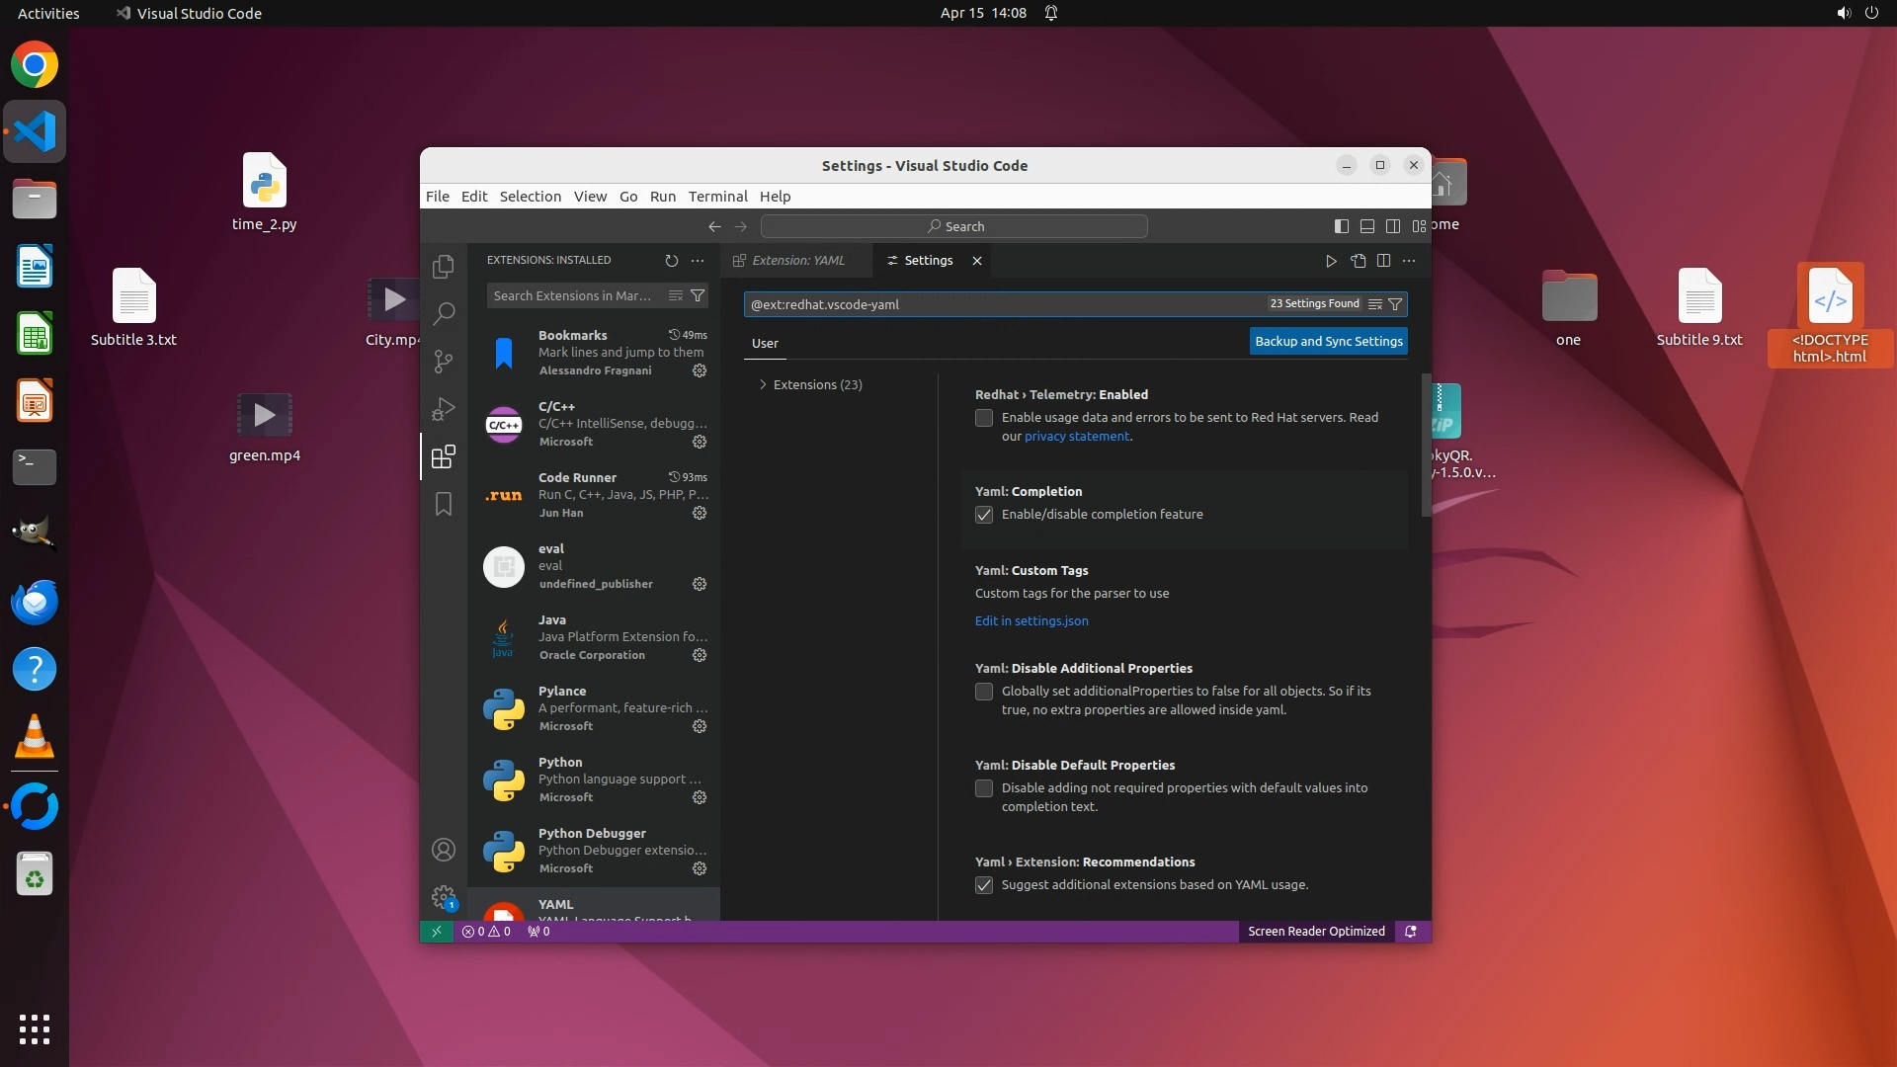Viewport: 1897px width, 1067px height.
Task: Click the filter extensions funnel icon
Action: [698, 295]
